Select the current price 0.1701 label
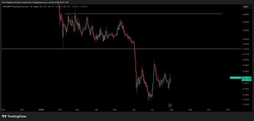Viewport: 254px width, 121px height. (246, 78)
